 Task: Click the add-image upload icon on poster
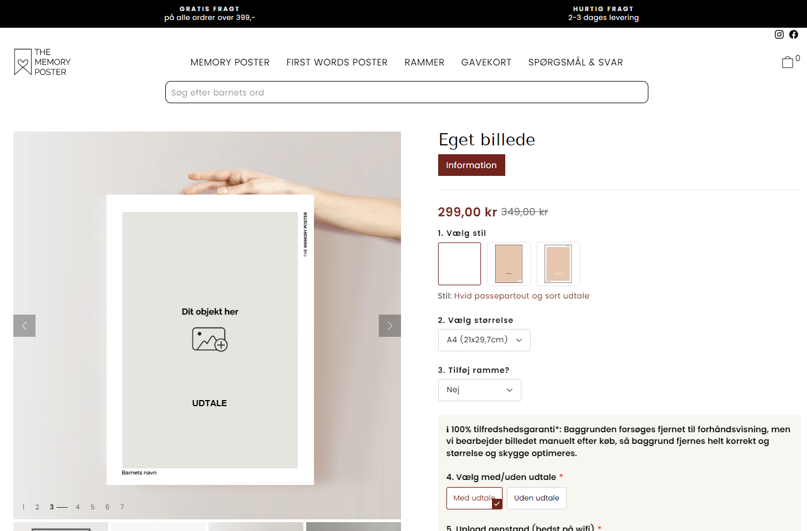coord(210,339)
